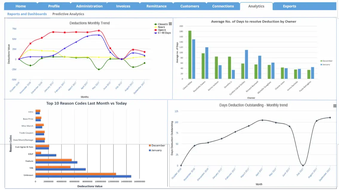Go to the Invoices tab
The image size is (339, 190).
123,6
